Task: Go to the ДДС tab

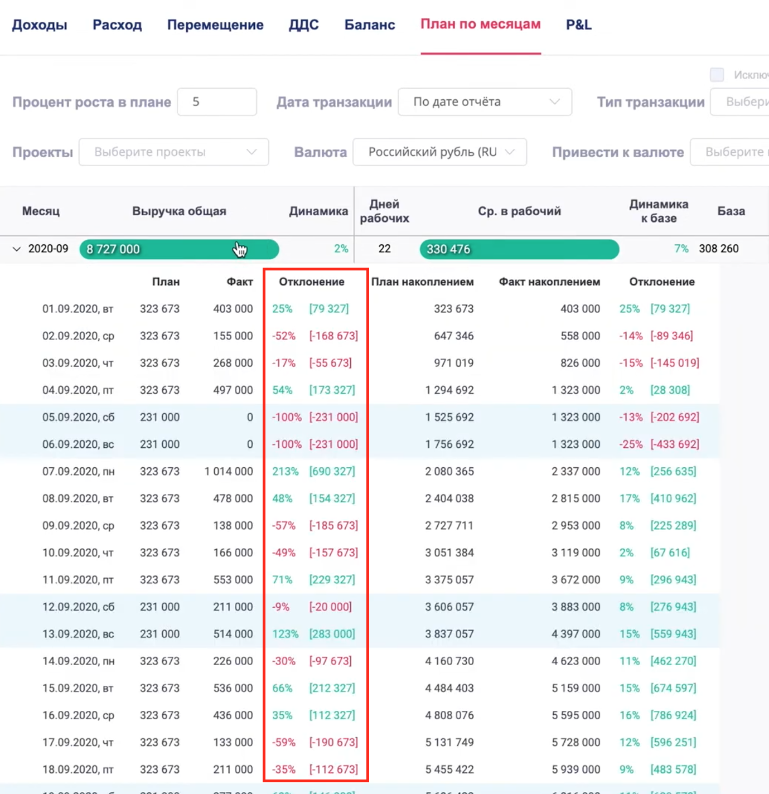Action: (x=304, y=25)
